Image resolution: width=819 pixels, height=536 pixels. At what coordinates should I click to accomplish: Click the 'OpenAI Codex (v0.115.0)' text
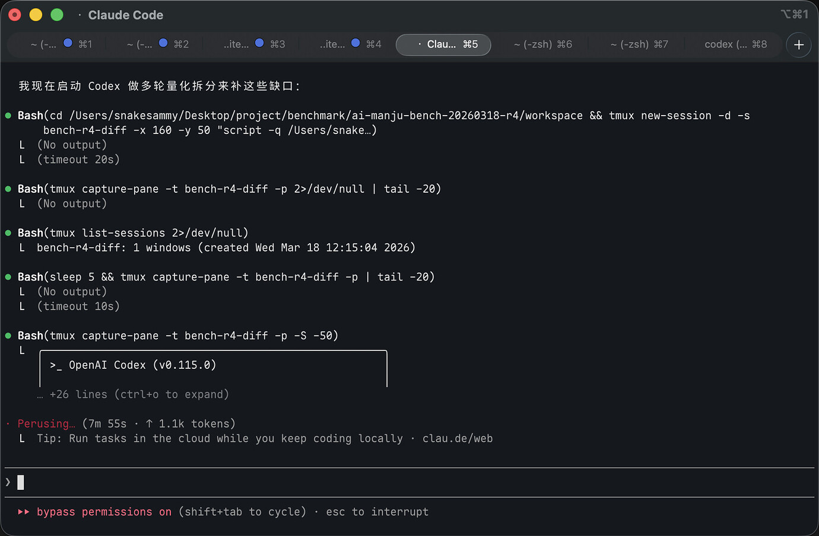(142, 365)
